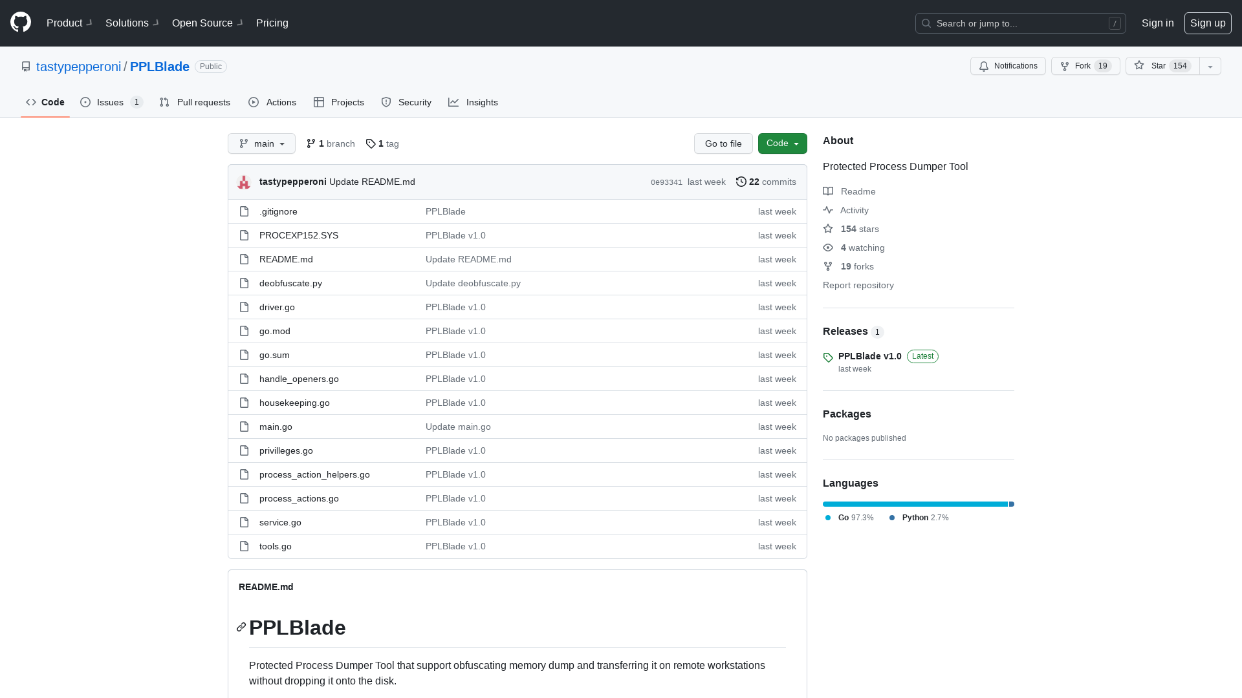Click the file icon next to service.go

(x=244, y=523)
